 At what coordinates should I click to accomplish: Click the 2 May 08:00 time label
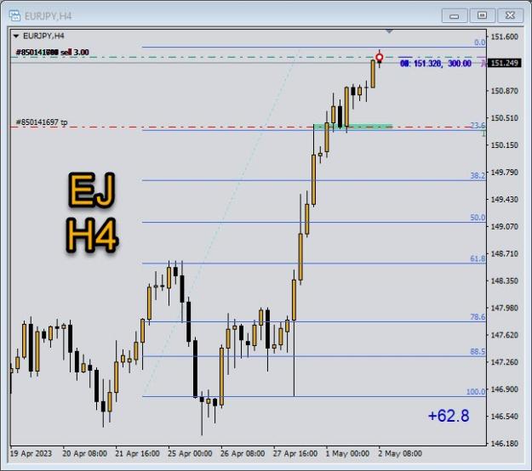[x=400, y=453]
